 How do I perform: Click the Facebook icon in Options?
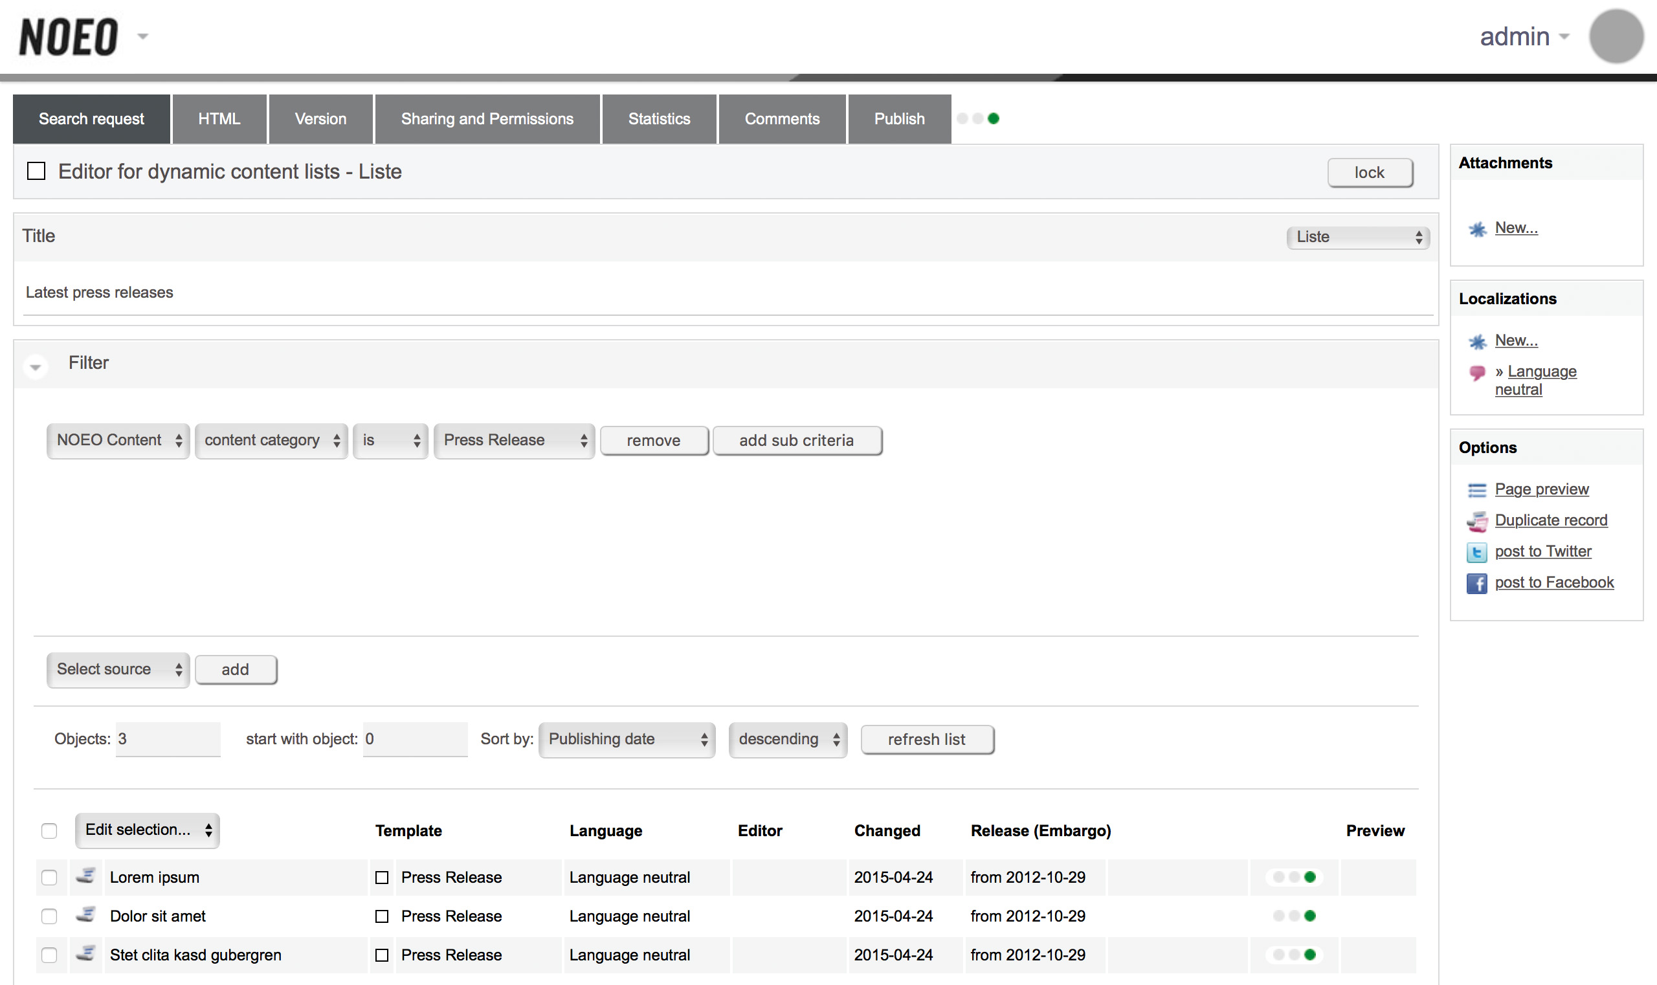pyautogui.click(x=1477, y=584)
